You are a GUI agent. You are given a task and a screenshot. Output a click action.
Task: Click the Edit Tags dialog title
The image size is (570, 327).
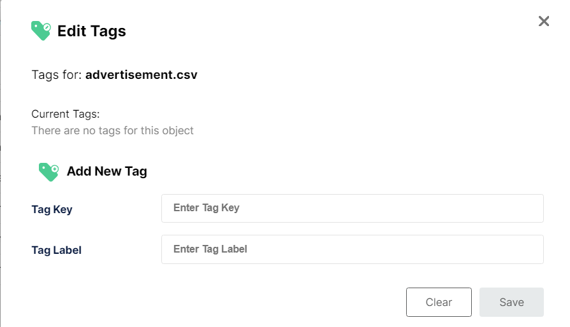[x=92, y=31]
